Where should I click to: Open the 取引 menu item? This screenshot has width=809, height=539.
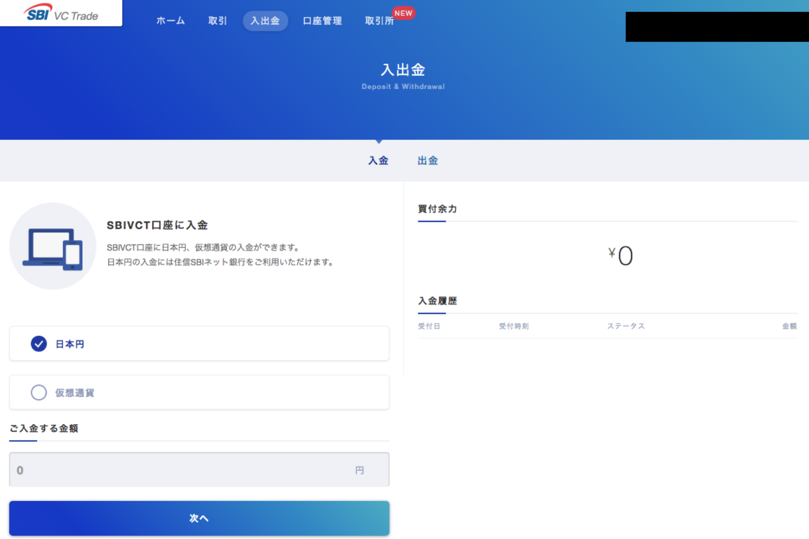(x=217, y=21)
